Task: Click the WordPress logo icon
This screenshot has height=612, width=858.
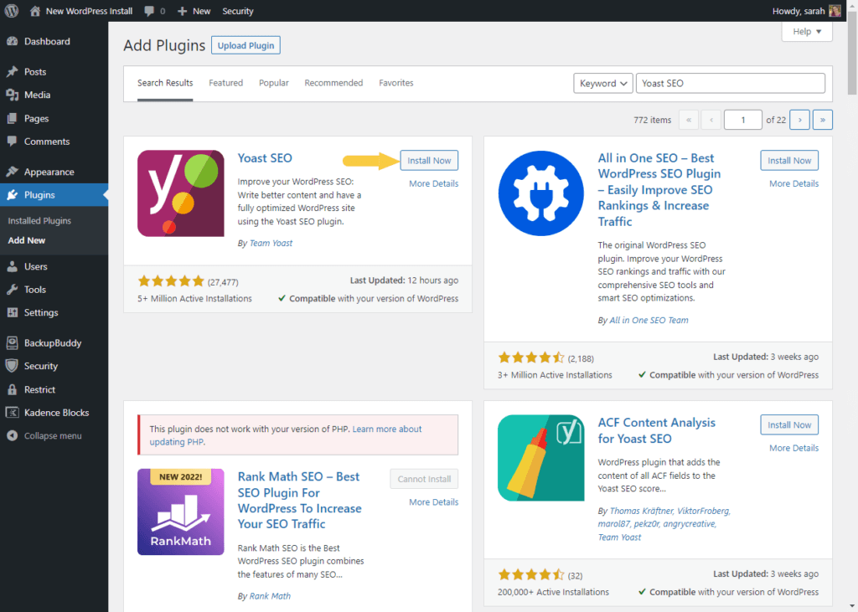Action: click(x=12, y=11)
